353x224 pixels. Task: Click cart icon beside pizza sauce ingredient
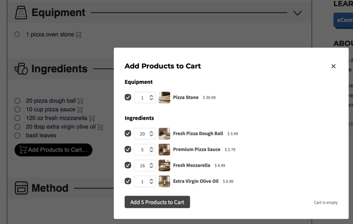80,110
